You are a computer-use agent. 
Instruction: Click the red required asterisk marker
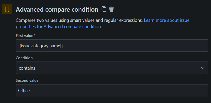pos(35,35)
